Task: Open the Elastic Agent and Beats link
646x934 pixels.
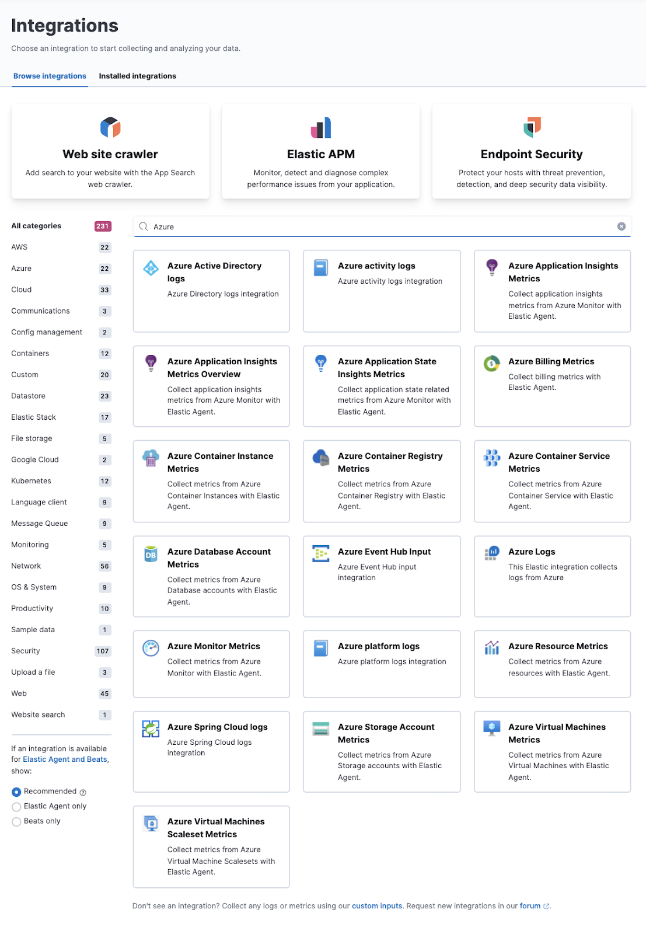Action: pos(65,759)
